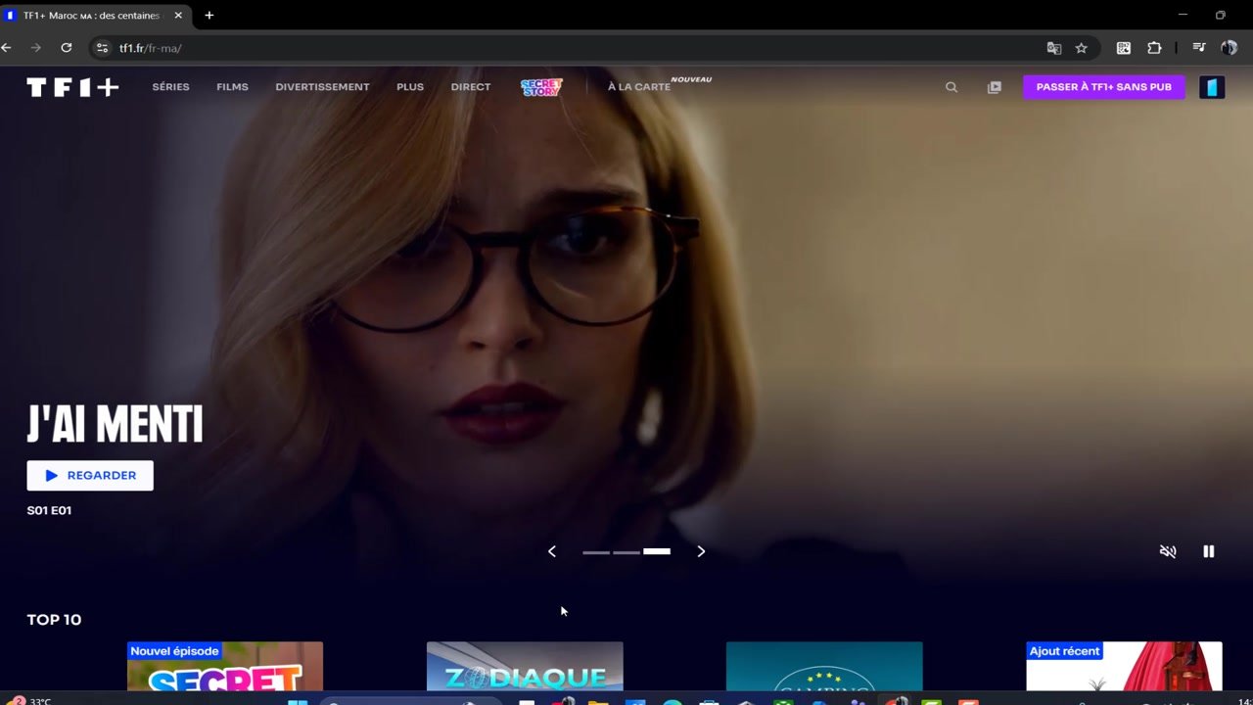This screenshot has height=705, width=1253.
Task: Select the TF1+ Maroc browser tab
Action: click(94, 16)
